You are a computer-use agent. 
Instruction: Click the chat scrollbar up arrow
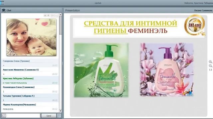(x=61, y=15)
